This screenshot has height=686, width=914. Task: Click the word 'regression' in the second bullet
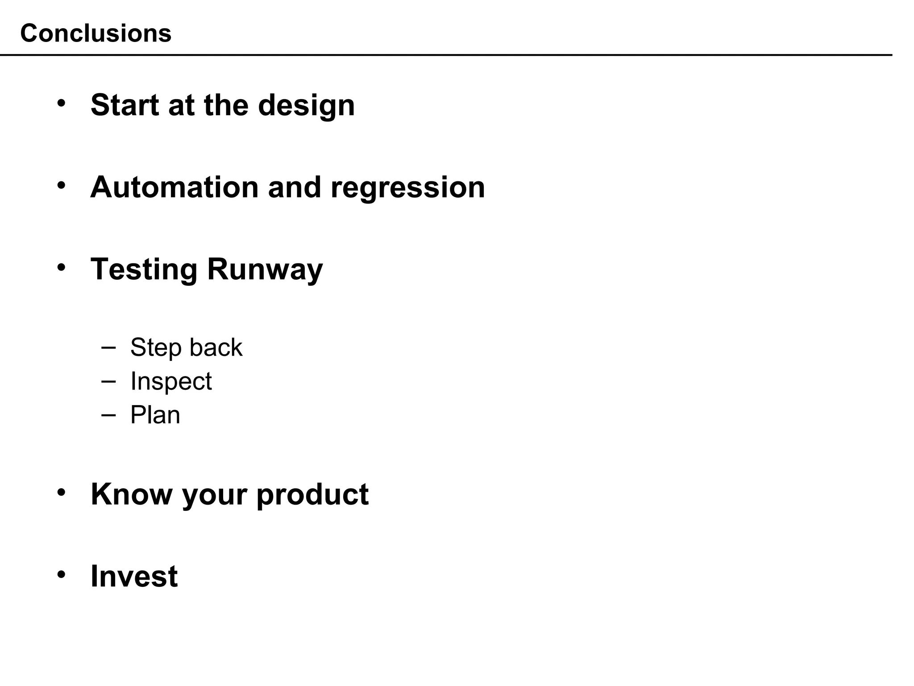point(407,188)
